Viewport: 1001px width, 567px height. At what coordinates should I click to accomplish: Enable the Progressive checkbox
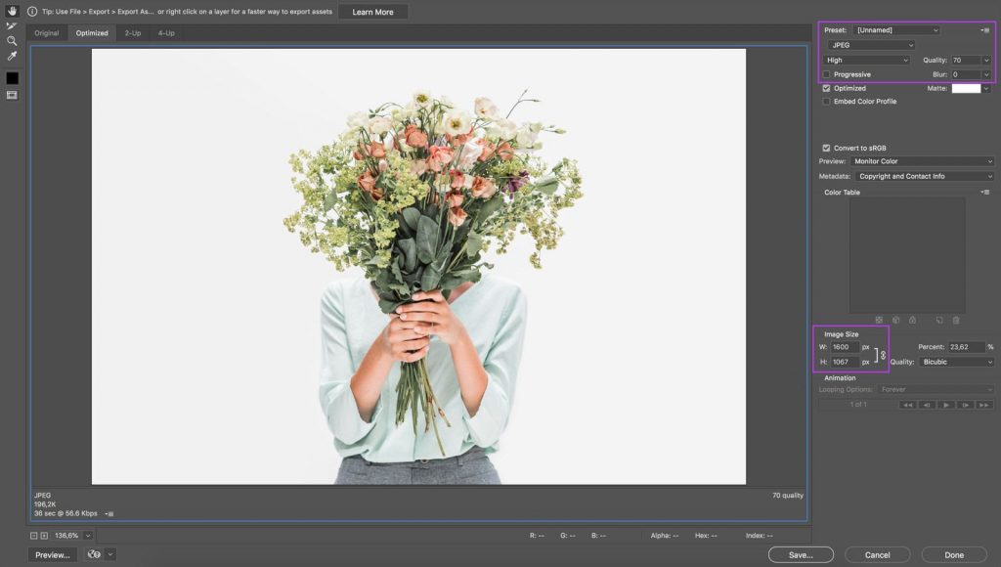(826, 74)
